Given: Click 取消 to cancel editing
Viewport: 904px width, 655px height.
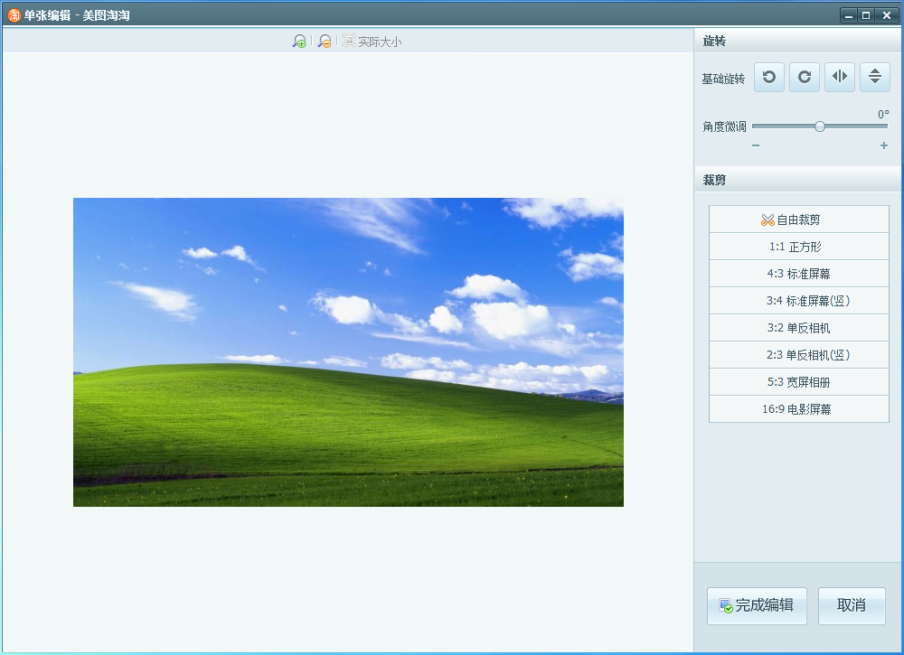Looking at the screenshot, I should click(852, 606).
